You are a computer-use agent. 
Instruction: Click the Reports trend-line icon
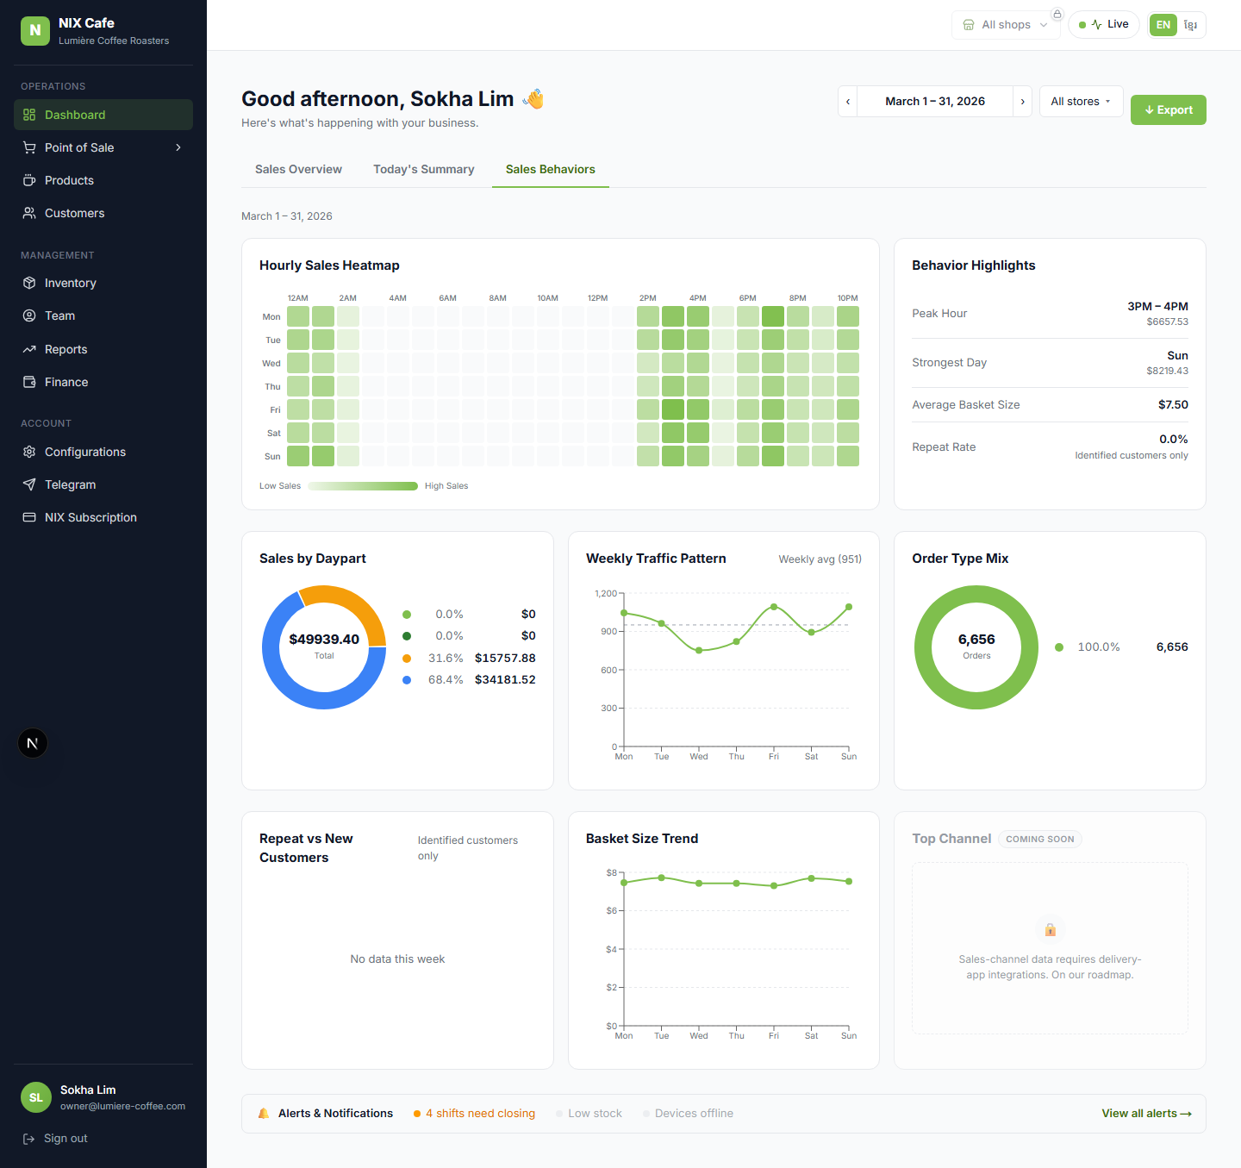pos(29,349)
